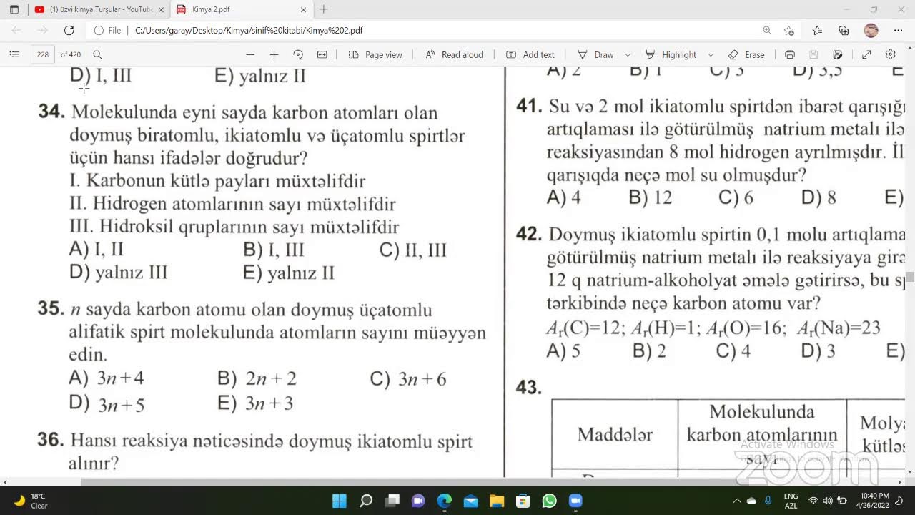This screenshot has height=515, width=915.
Task: Open WhatsApp from the taskbar
Action: coord(549,501)
